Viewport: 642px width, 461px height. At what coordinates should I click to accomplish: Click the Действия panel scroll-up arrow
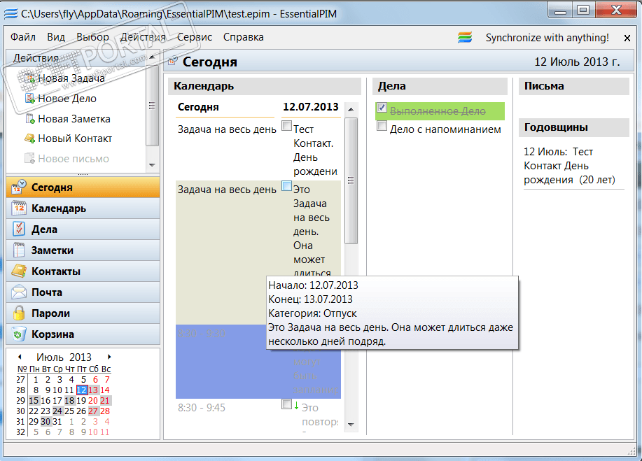coord(153,57)
